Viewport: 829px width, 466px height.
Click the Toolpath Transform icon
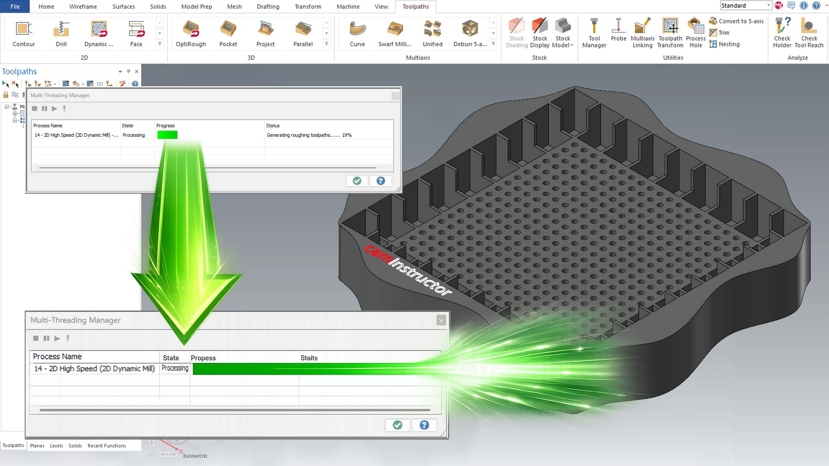670,33
